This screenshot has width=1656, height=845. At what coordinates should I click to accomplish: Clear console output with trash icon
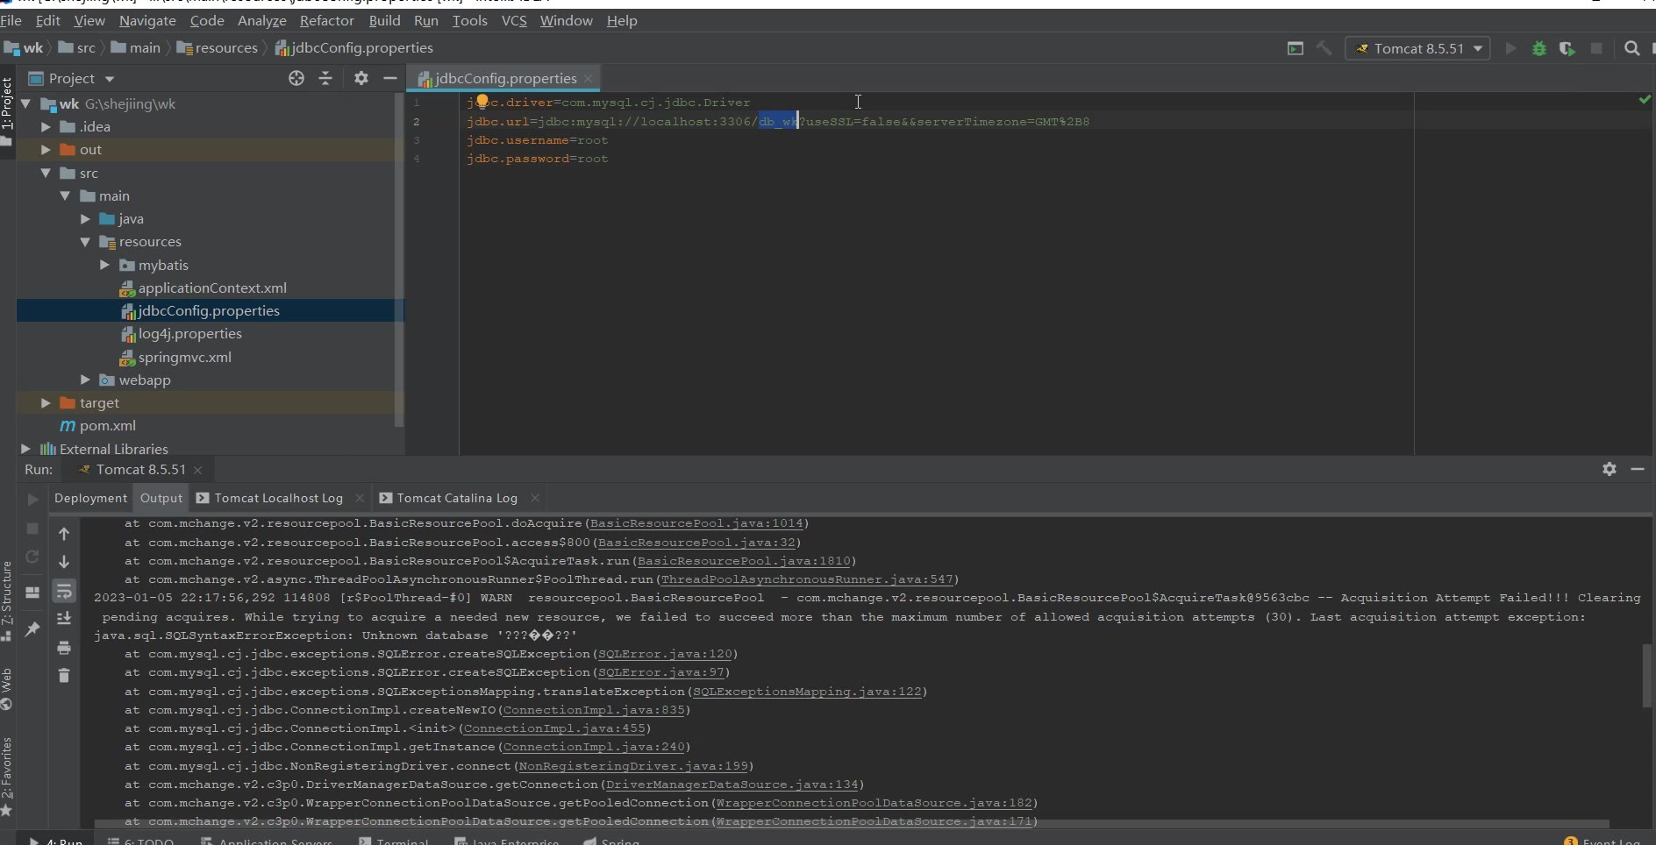(x=64, y=676)
